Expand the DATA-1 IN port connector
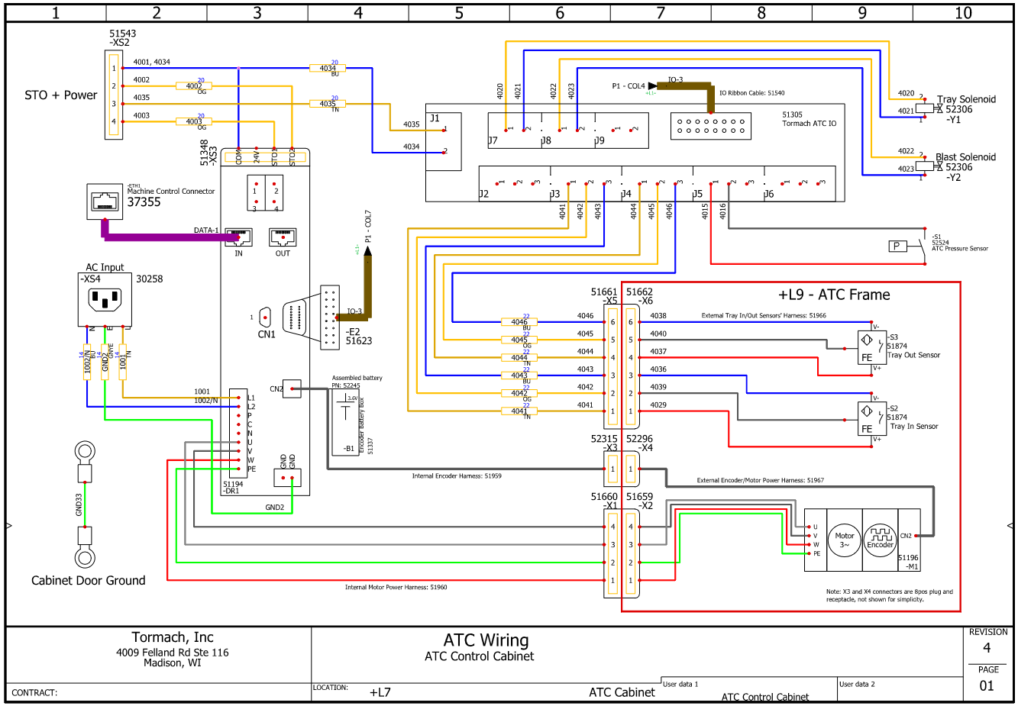This screenshot has width=1018, height=706. 238,237
